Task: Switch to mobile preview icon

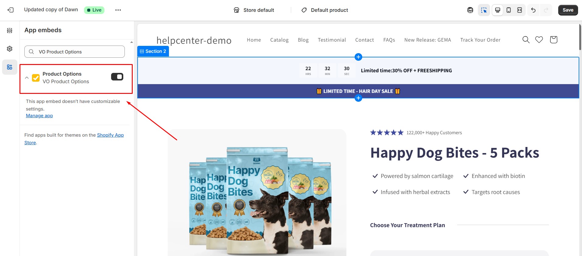Action: [x=509, y=10]
